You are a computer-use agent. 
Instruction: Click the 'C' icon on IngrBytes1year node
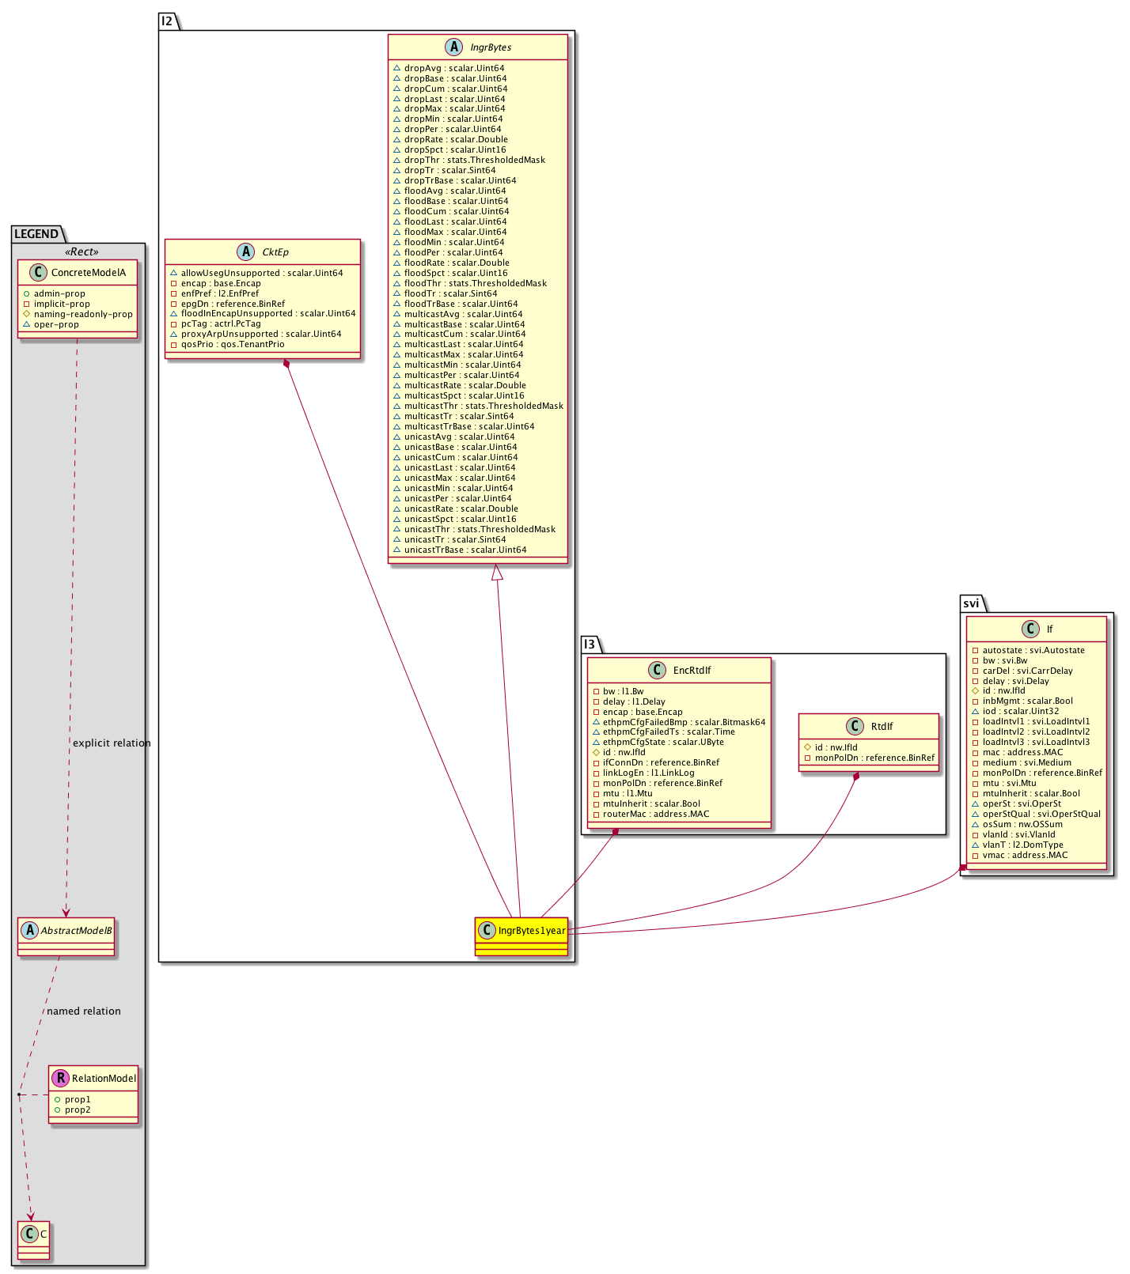coord(486,931)
